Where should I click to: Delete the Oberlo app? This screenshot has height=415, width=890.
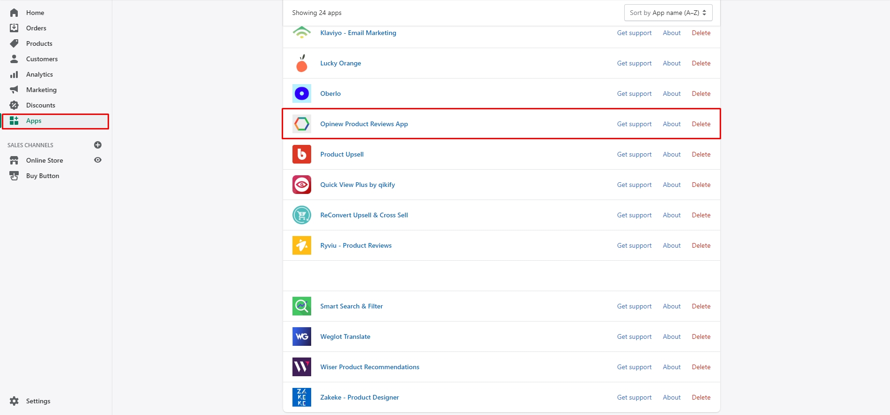point(701,93)
